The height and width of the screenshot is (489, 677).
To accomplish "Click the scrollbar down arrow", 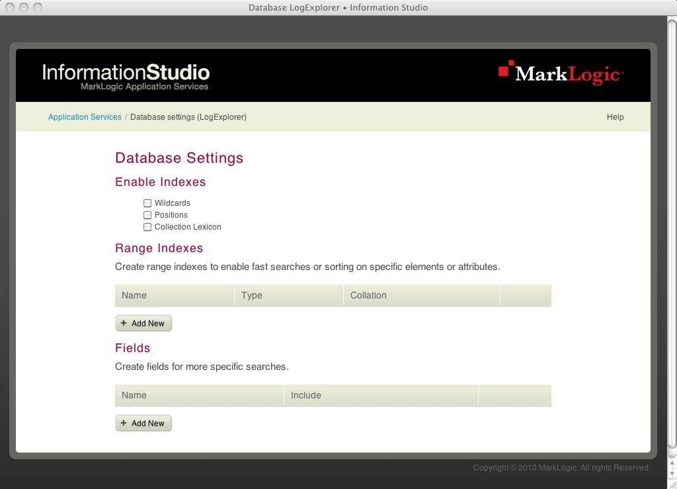I will 672,473.
